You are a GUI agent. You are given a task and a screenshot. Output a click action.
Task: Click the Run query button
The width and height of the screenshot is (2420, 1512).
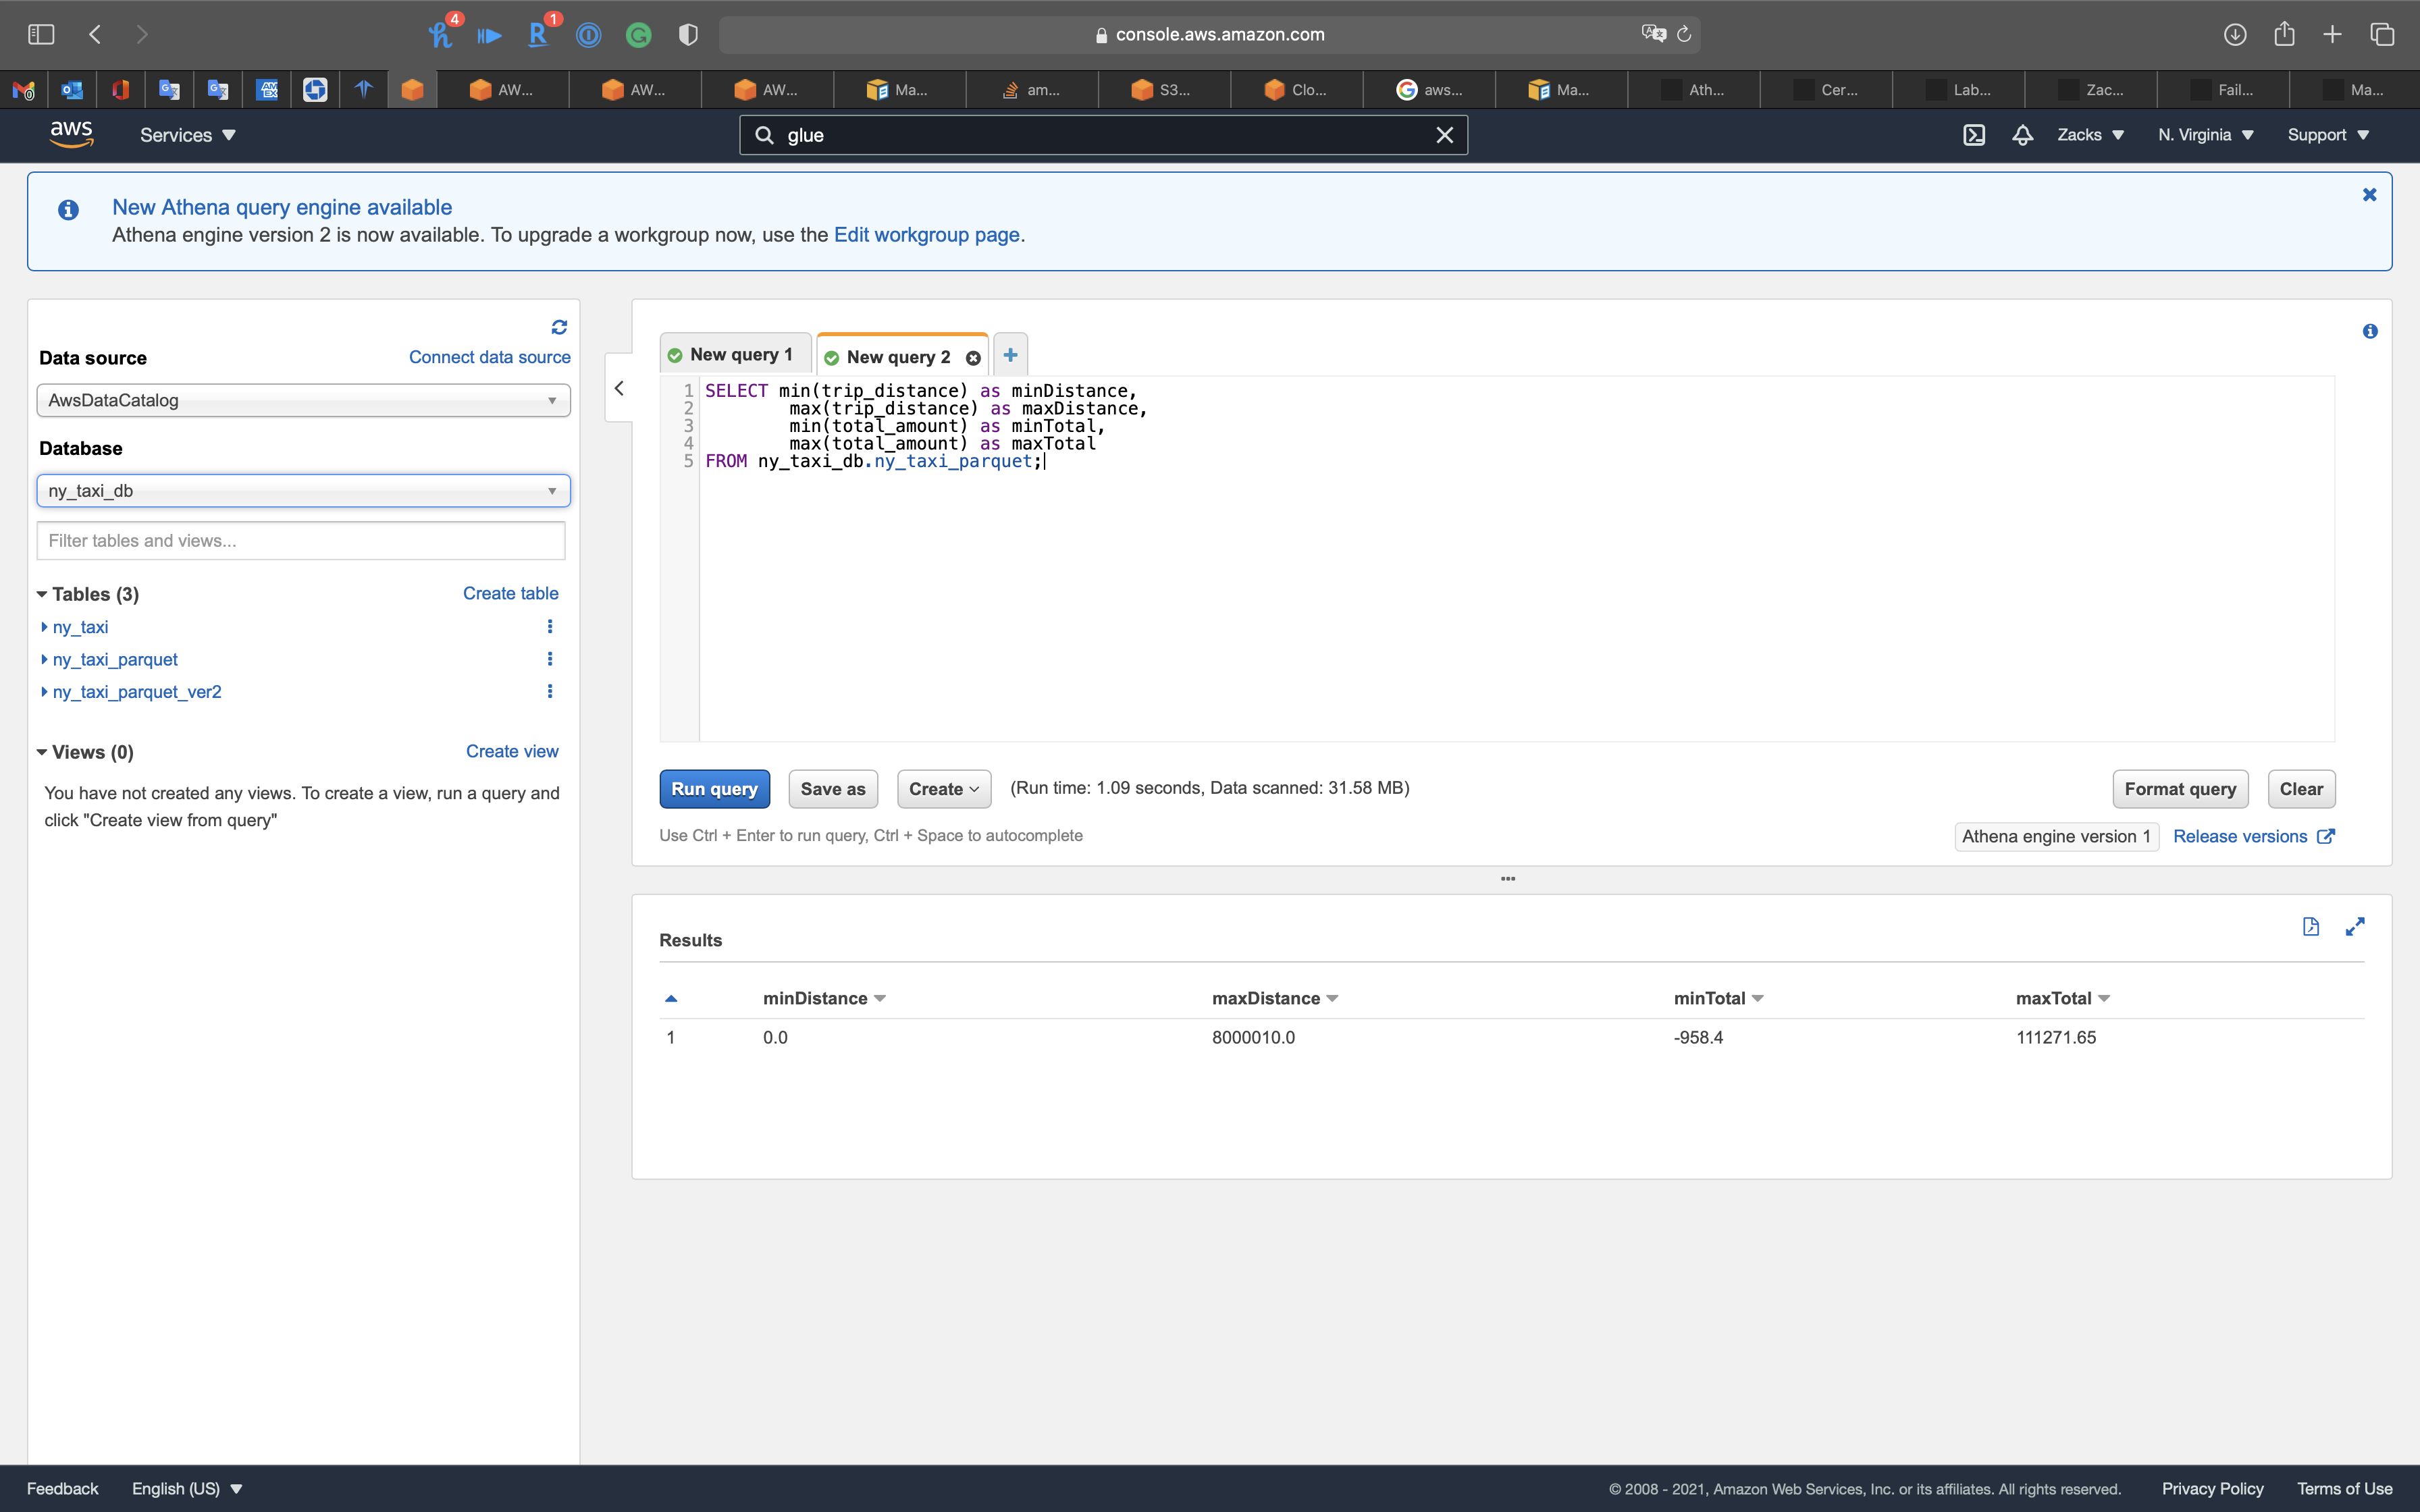click(714, 789)
